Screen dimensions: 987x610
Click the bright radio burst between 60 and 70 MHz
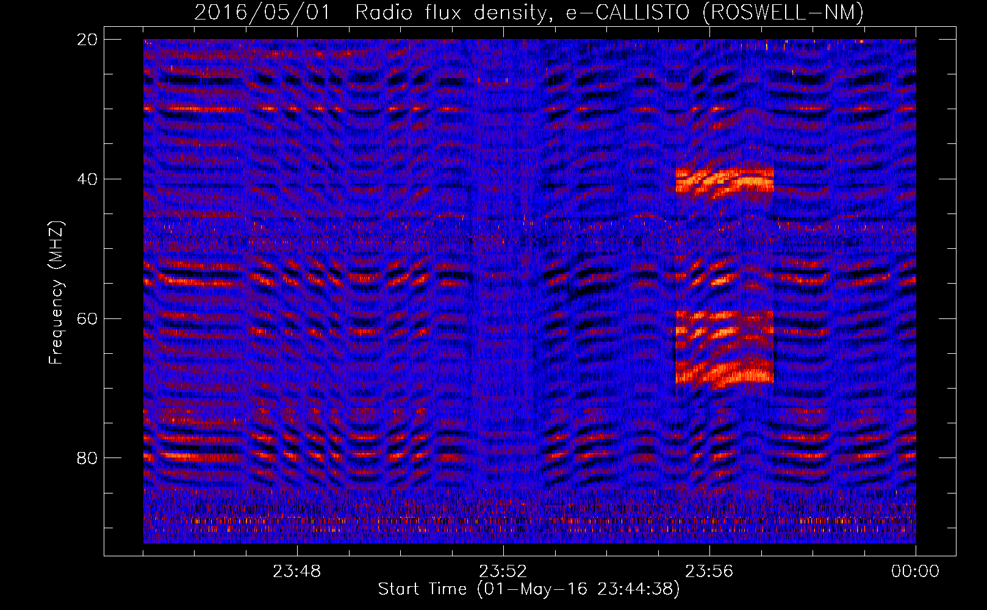click(x=725, y=346)
